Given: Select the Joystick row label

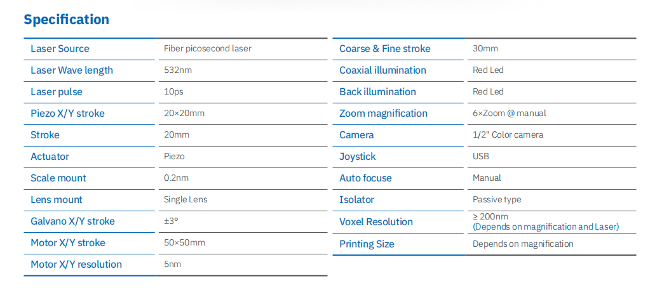Looking at the screenshot, I should [x=358, y=157].
